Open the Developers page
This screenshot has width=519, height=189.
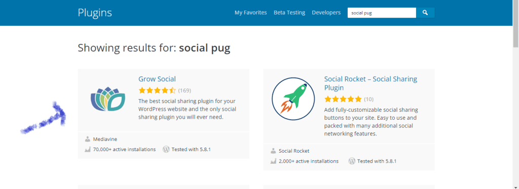(x=326, y=13)
